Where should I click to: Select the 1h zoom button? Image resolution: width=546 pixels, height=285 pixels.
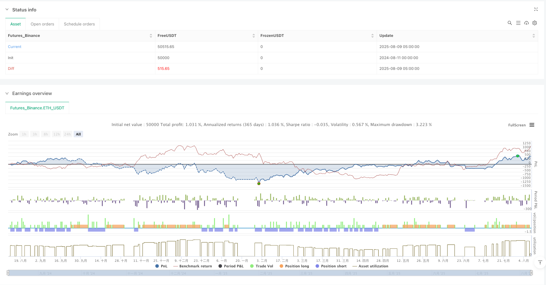pyautogui.click(x=24, y=134)
